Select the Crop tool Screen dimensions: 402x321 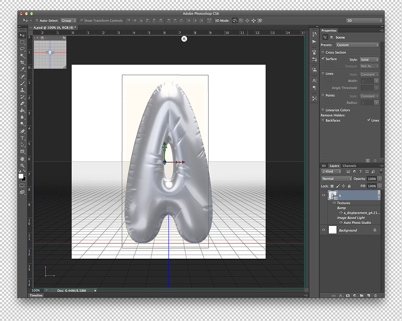(x=22, y=62)
